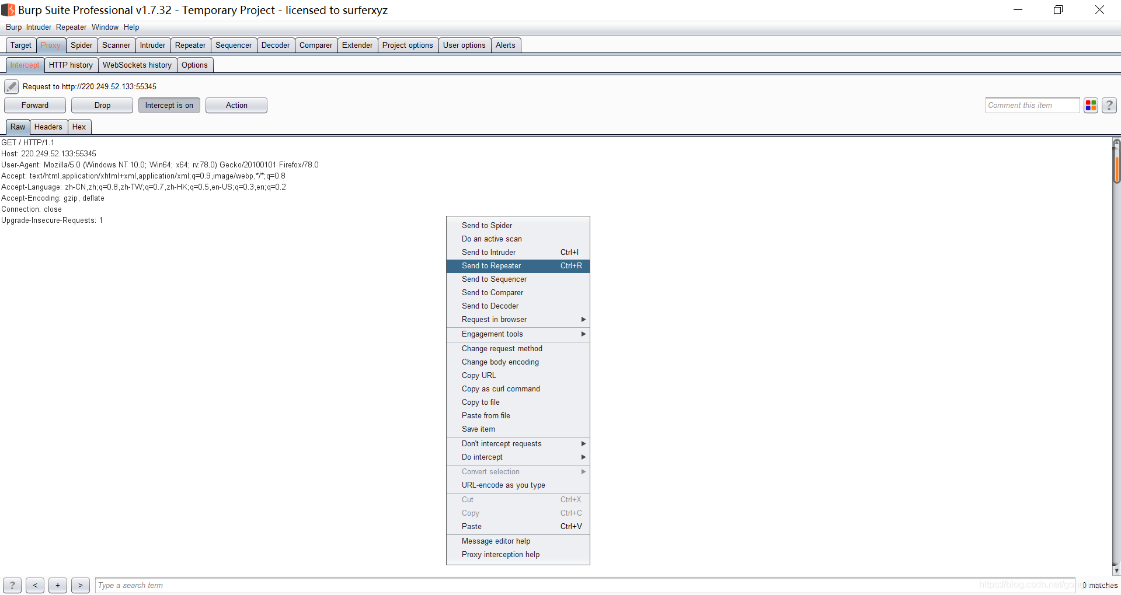
Task: Switch to Headers view tab
Action: [48, 127]
